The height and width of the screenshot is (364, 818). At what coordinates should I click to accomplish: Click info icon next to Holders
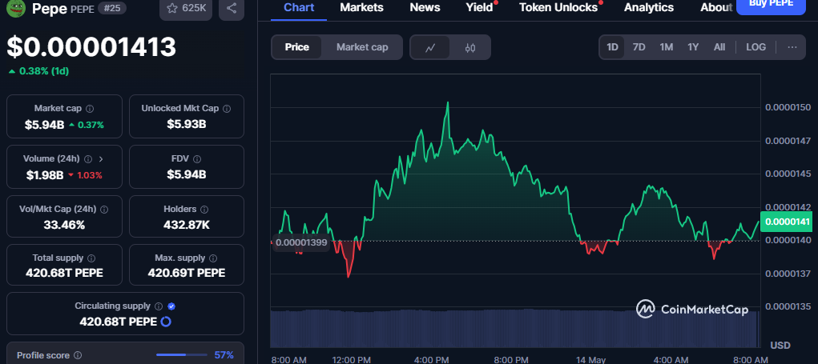pyautogui.click(x=204, y=210)
